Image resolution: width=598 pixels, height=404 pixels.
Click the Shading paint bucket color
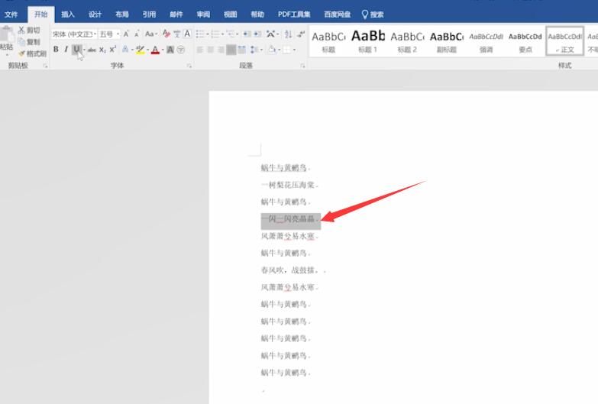[272, 50]
